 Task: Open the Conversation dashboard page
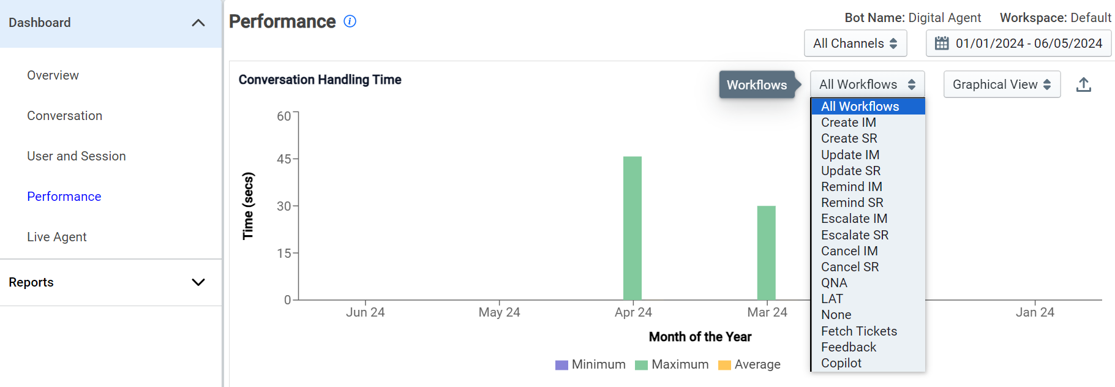(x=64, y=116)
